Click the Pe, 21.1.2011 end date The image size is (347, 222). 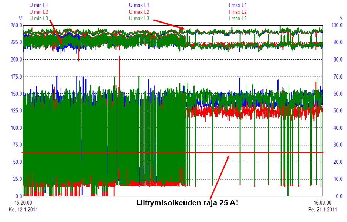click(323, 209)
